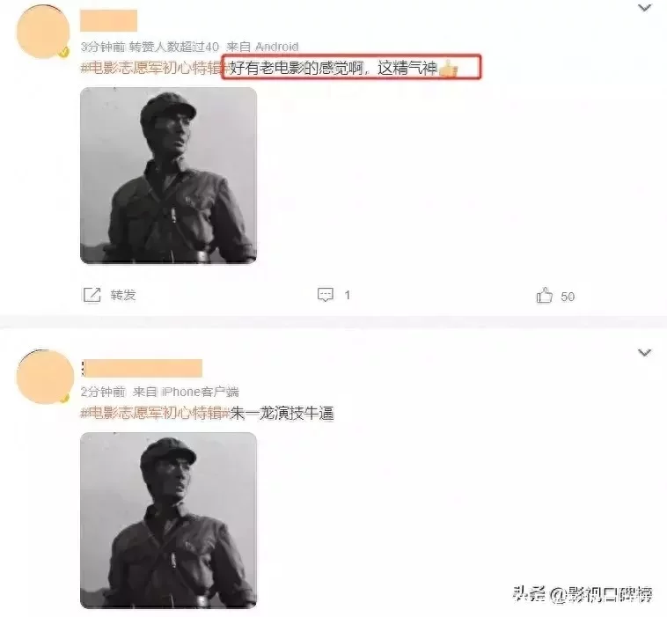Screen dimensions: 667x617
Task: Like the first post with thumbs-up icon
Action: pyautogui.click(x=544, y=296)
